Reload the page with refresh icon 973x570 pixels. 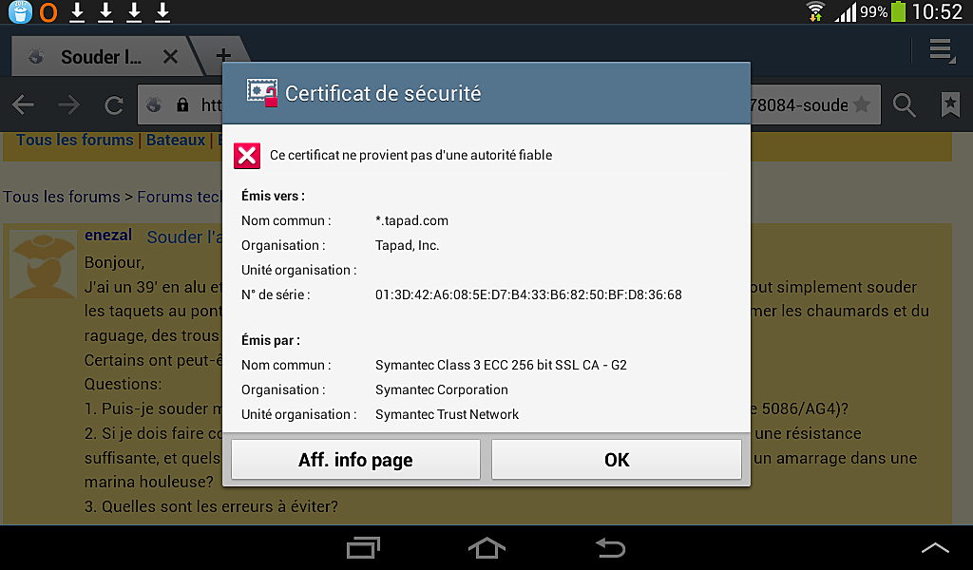point(114,104)
